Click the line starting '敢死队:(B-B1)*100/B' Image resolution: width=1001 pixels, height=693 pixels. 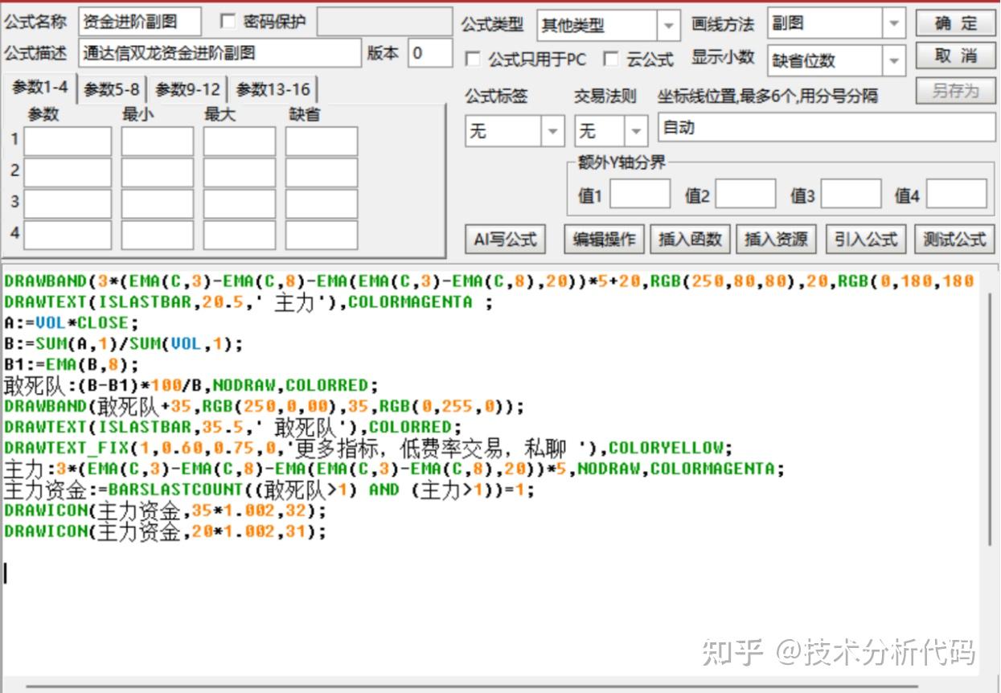[x=191, y=385]
